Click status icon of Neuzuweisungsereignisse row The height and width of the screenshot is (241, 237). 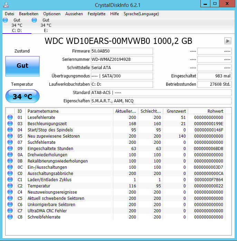[x=10, y=192]
